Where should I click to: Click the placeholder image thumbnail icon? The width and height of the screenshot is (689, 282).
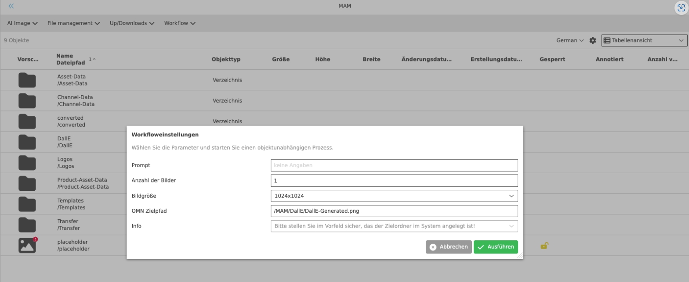(x=27, y=245)
